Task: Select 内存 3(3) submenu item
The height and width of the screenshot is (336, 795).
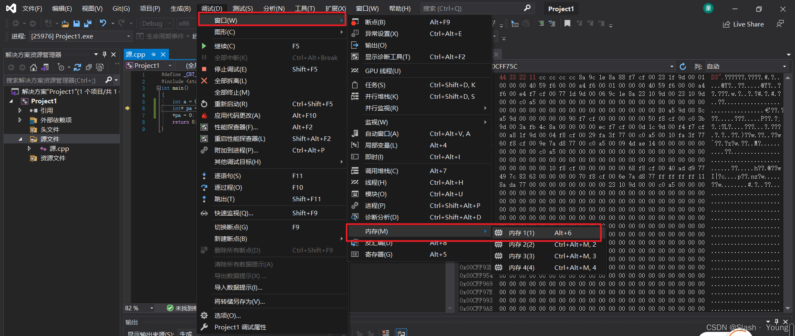Action: (x=549, y=256)
